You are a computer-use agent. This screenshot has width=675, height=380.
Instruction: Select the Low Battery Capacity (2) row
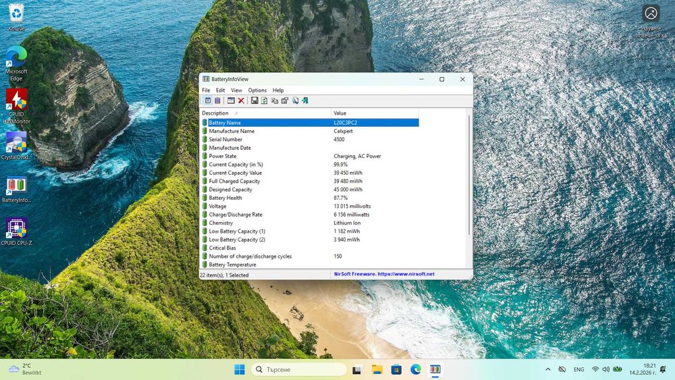click(x=310, y=240)
